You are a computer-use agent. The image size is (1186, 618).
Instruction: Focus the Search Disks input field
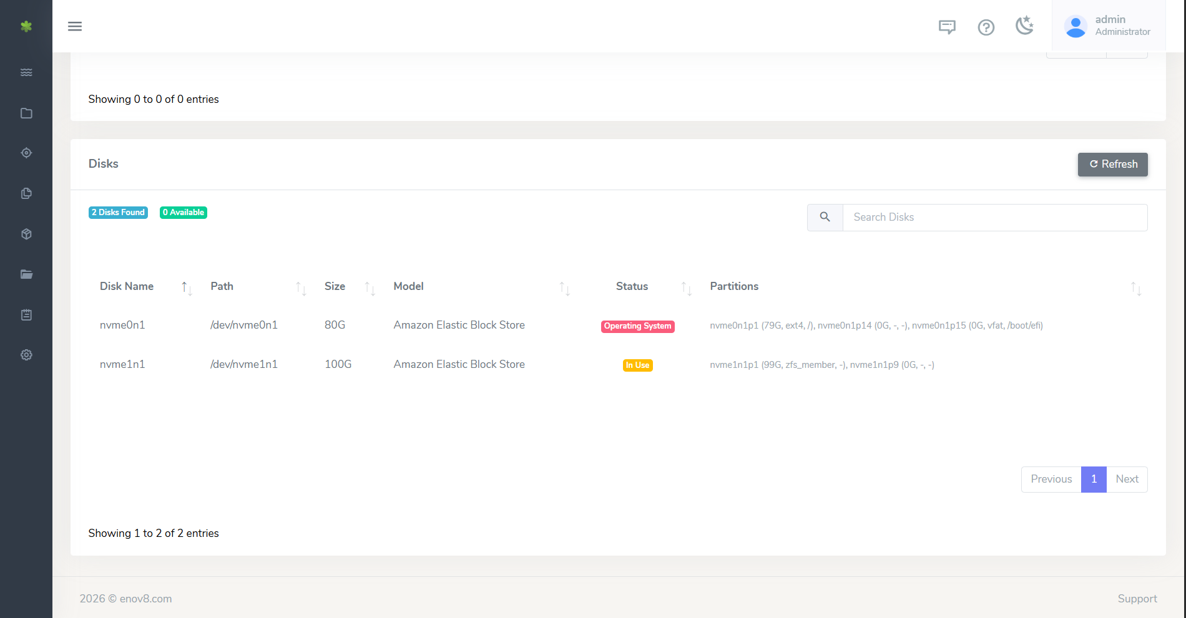(994, 217)
